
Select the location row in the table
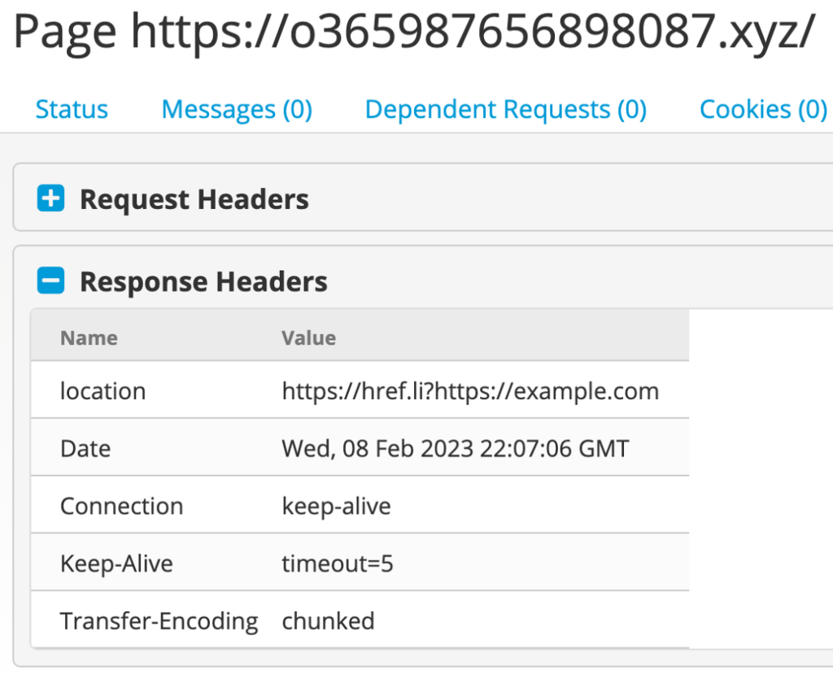point(358,391)
